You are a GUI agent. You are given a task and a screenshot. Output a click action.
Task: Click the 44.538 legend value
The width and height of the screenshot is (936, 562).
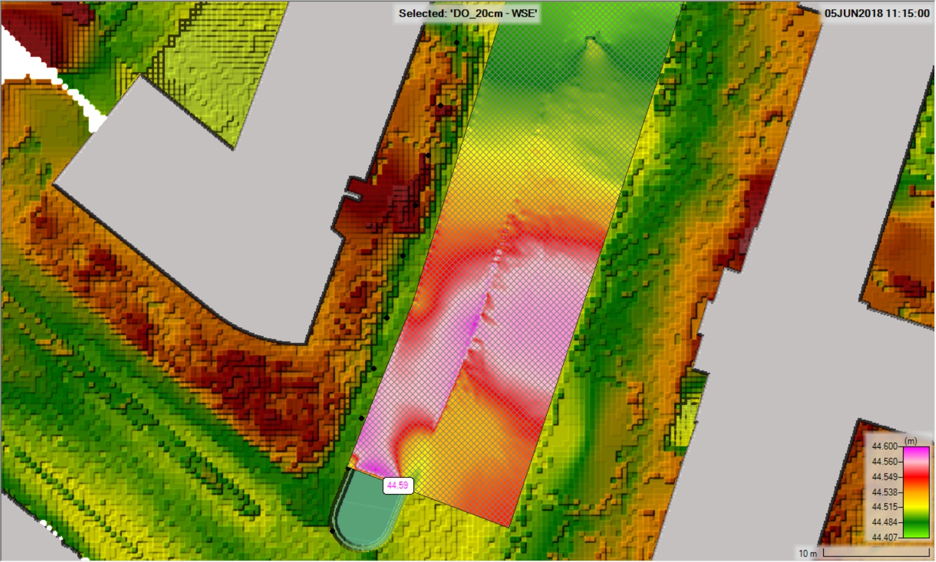(x=884, y=492)
